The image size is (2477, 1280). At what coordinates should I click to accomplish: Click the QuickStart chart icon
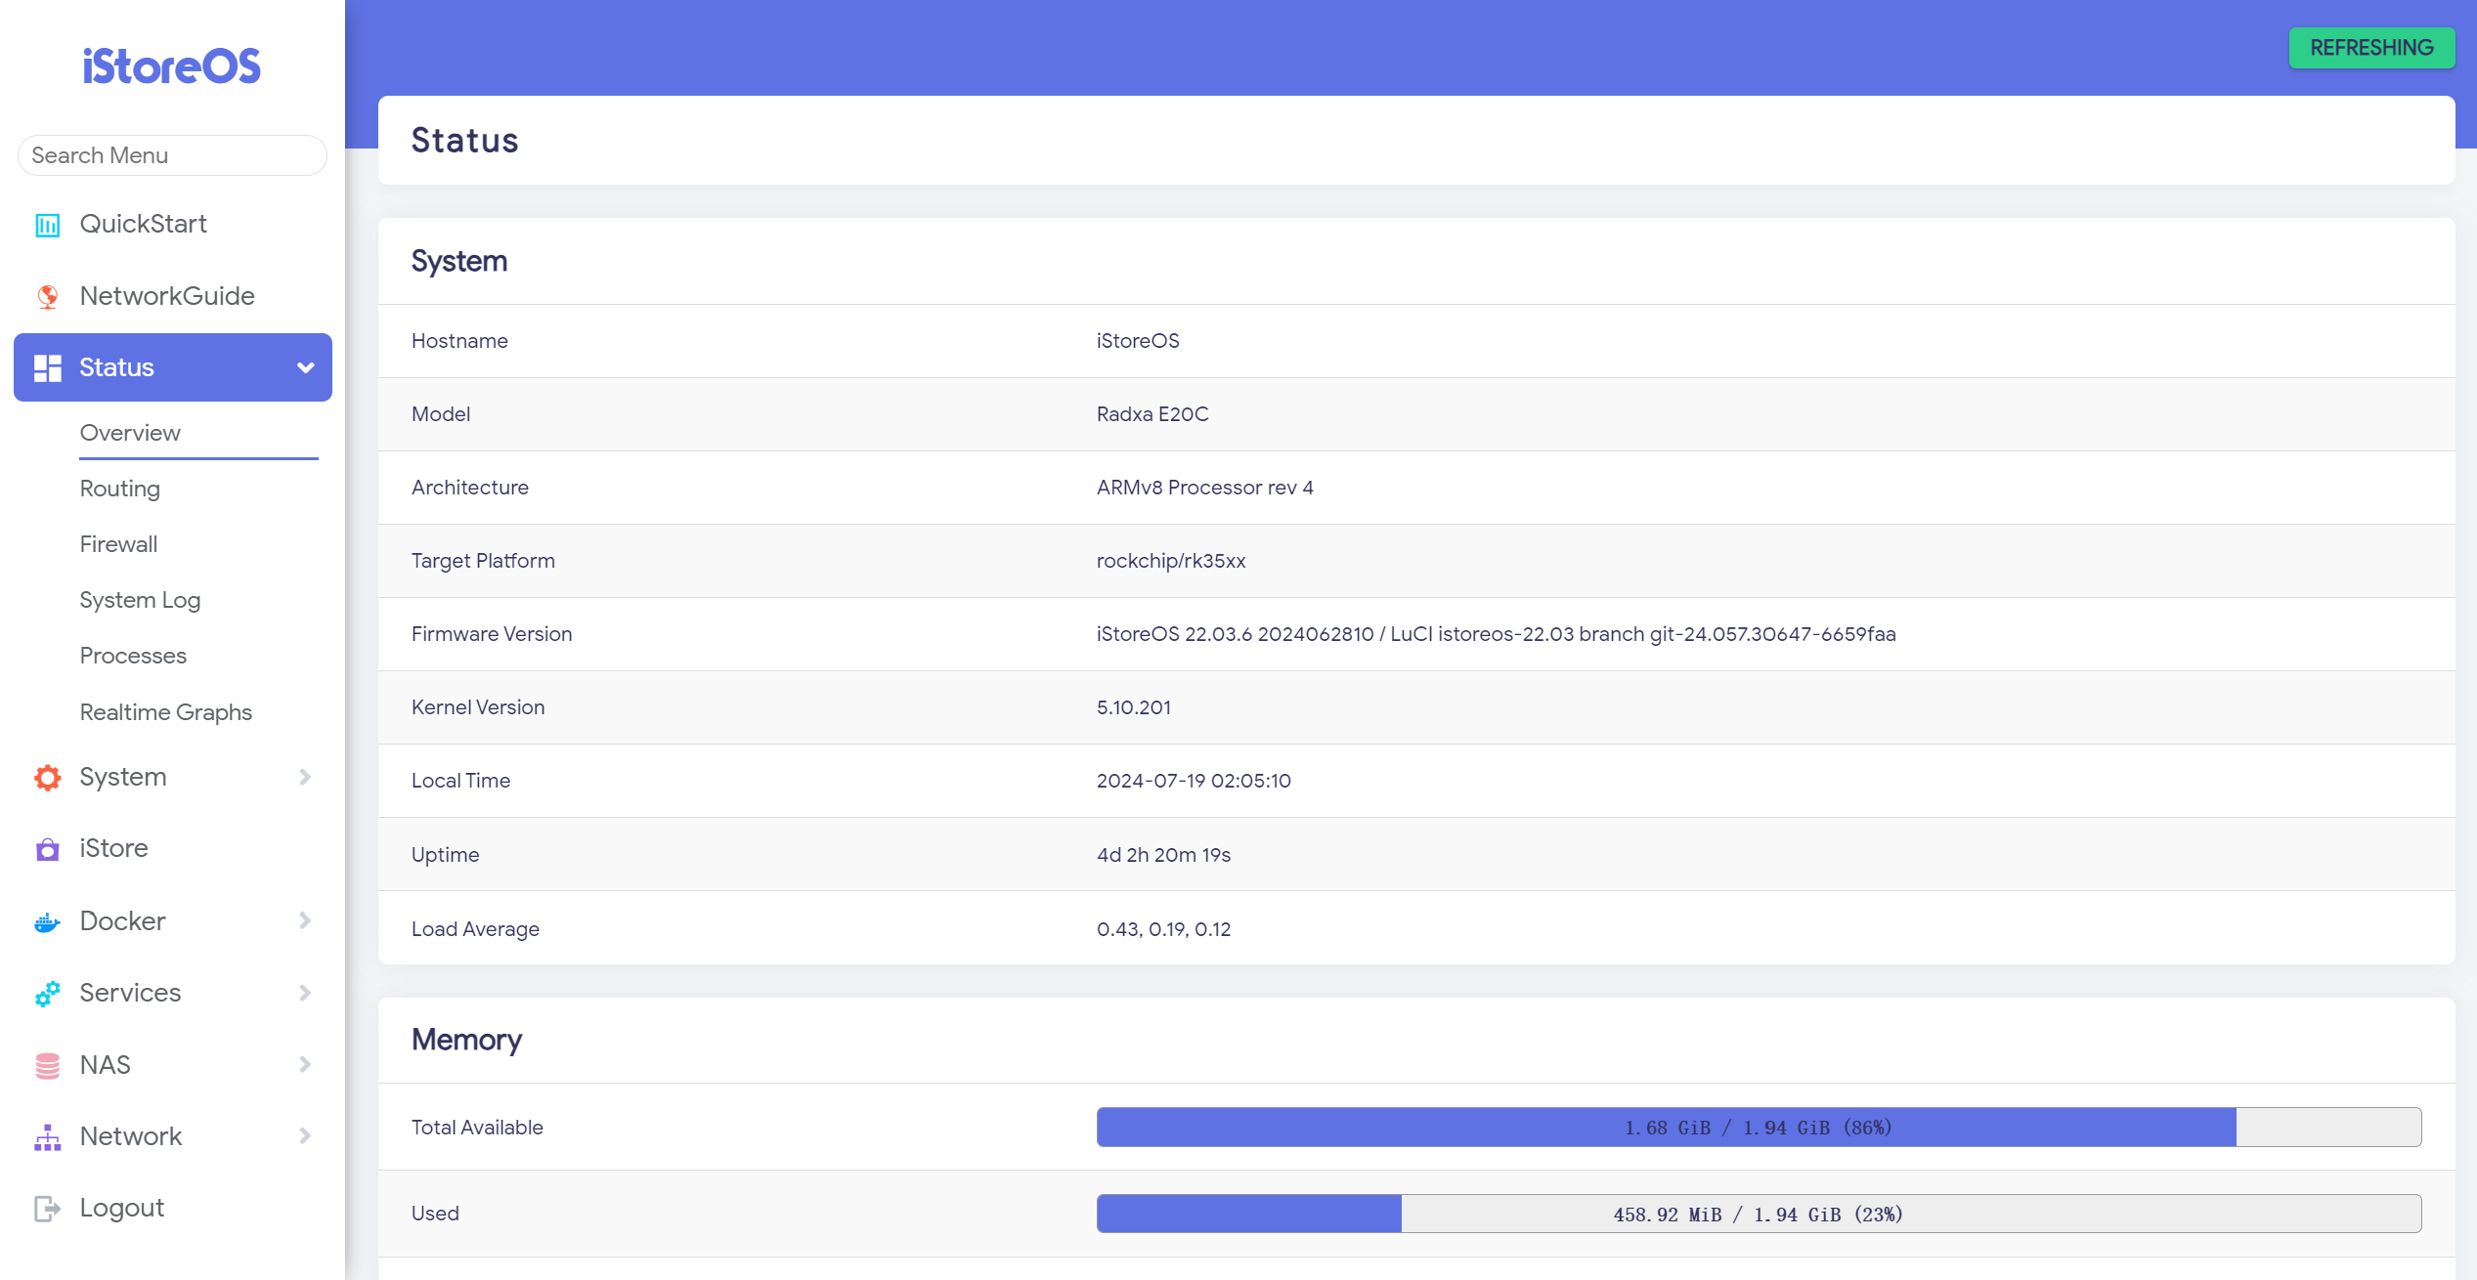(47, 225)
